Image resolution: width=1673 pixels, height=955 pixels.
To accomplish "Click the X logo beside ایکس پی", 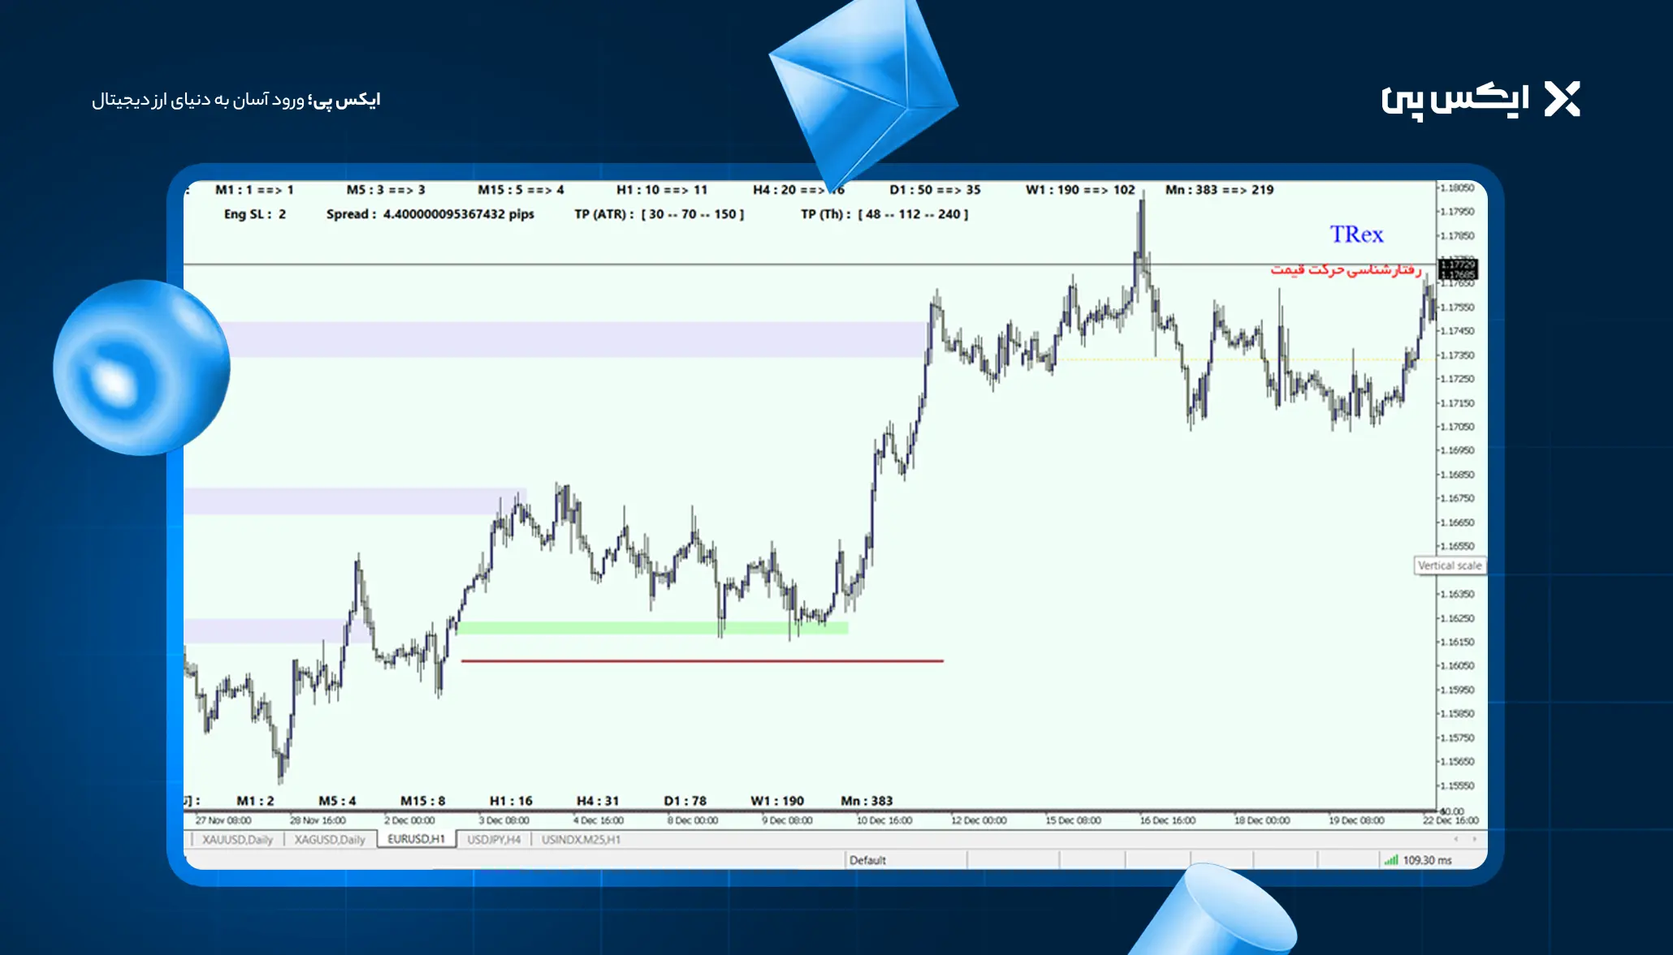I will click(1562, 100).
